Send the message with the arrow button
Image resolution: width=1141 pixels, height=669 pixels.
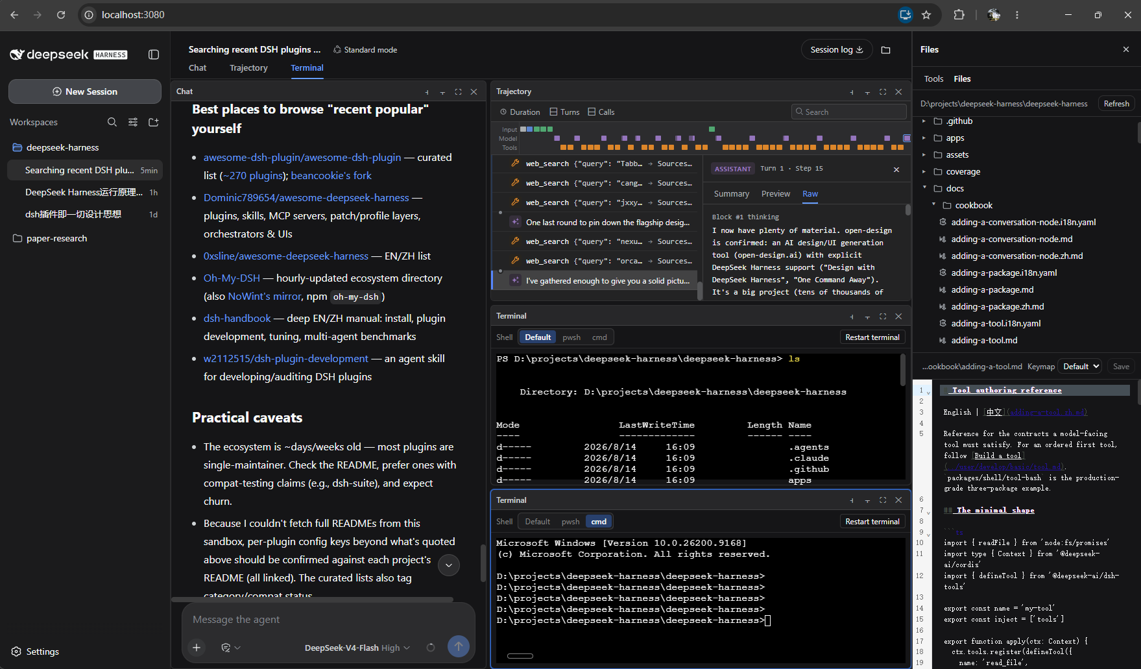point(459,646)
